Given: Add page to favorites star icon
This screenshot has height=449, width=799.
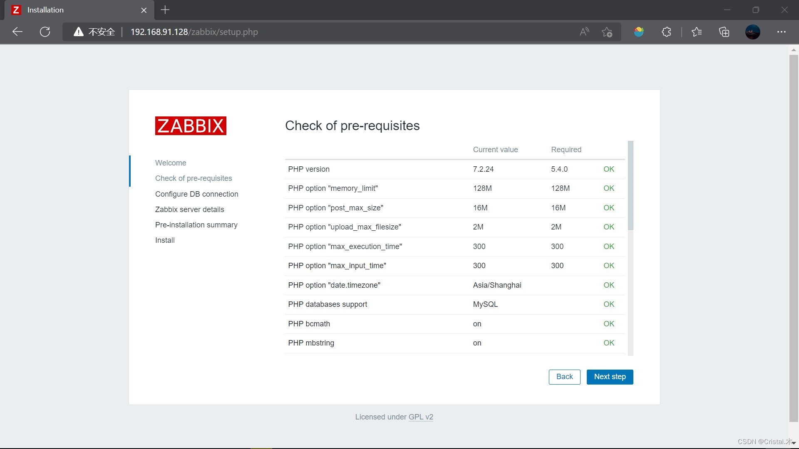Looking at the screenshot, I should (x=607, y=32).
